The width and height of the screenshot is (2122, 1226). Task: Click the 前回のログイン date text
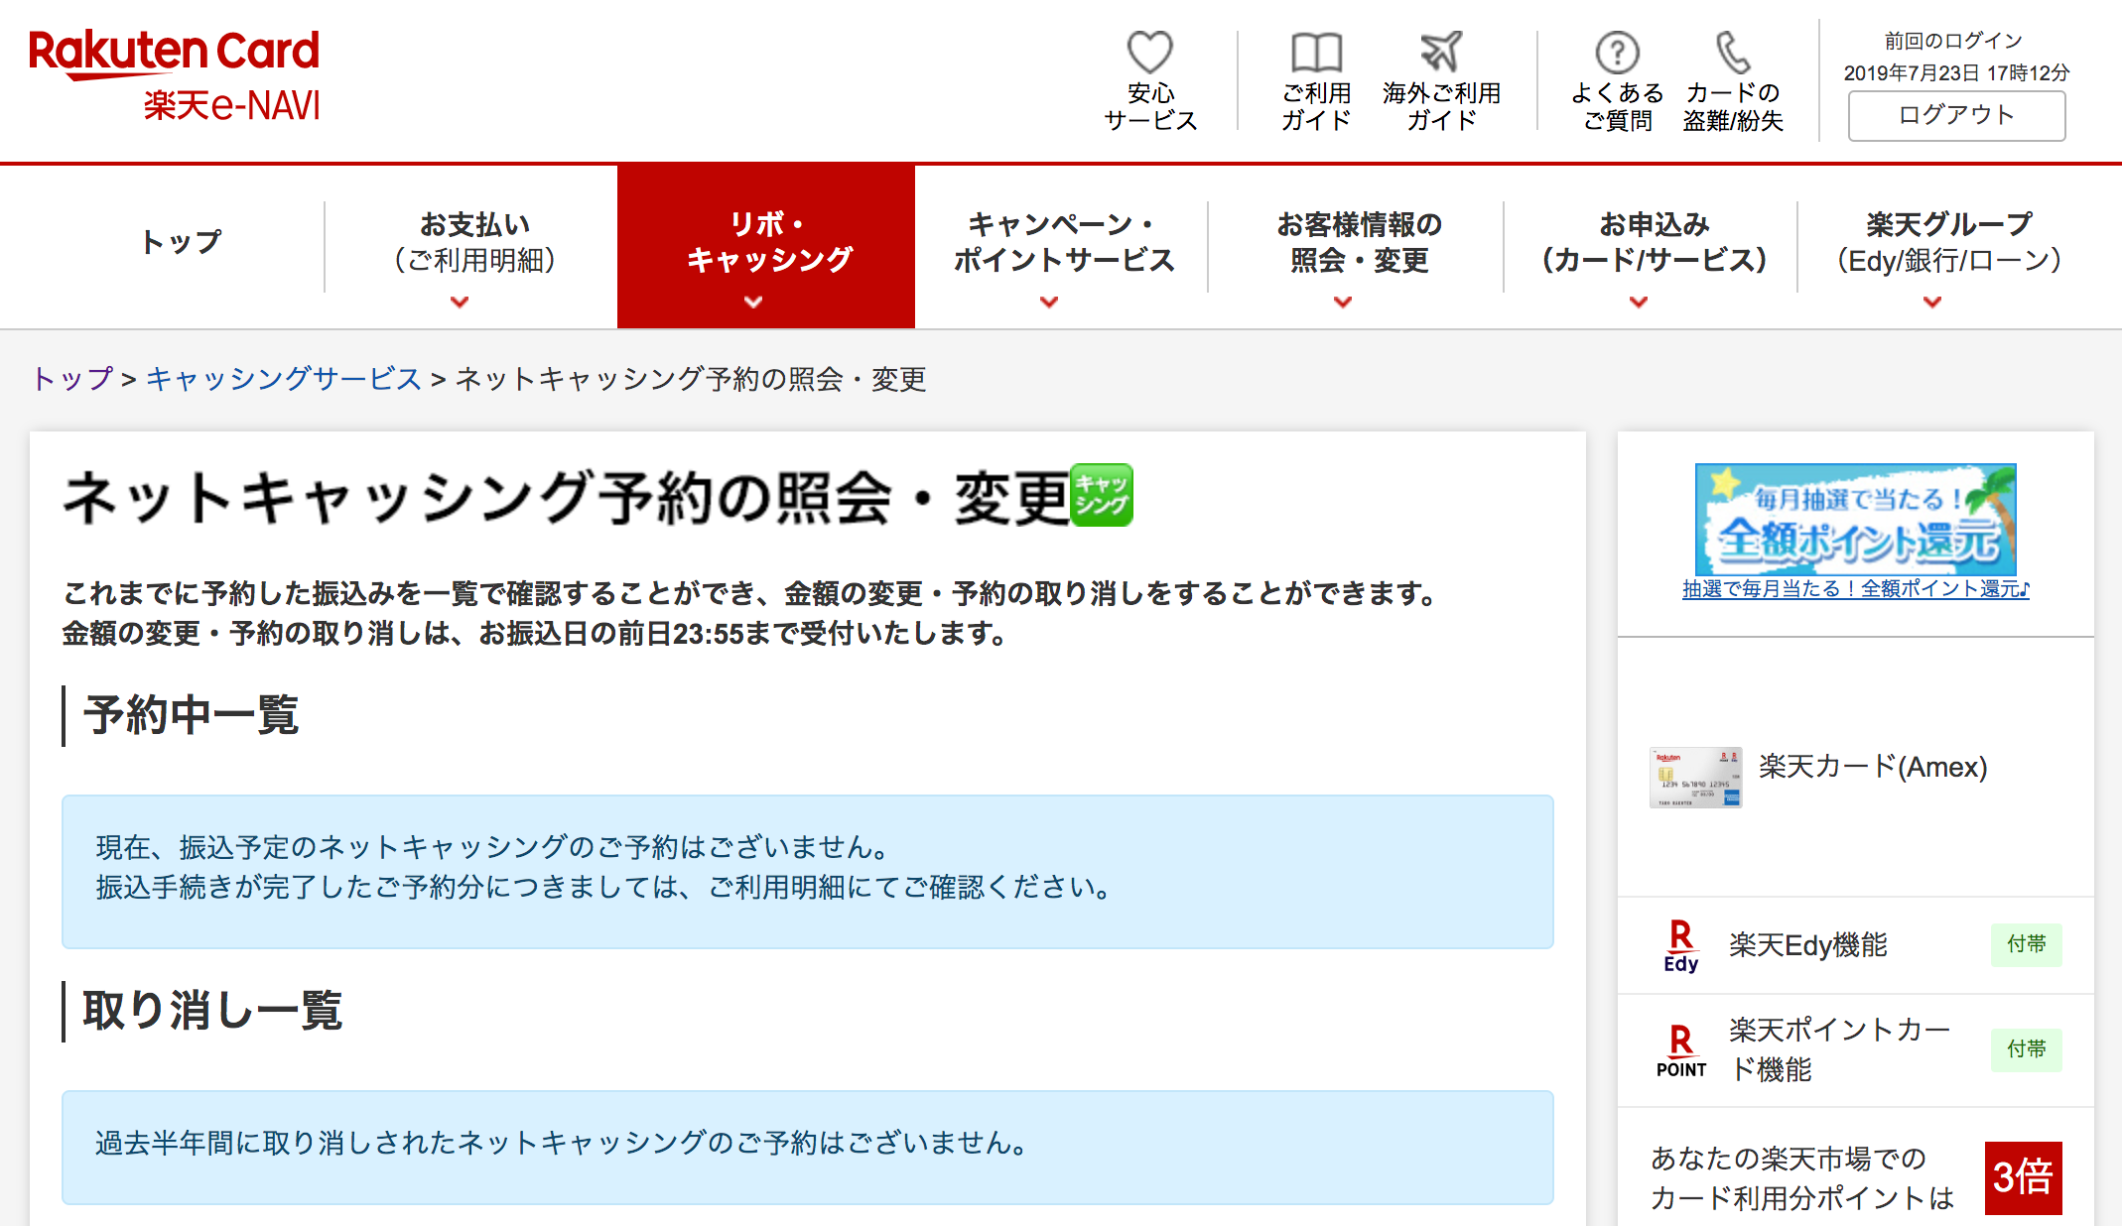click(1956, 72)
